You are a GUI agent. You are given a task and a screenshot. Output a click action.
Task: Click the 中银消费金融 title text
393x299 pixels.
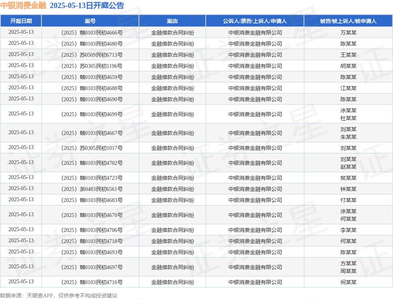[23, 5]
